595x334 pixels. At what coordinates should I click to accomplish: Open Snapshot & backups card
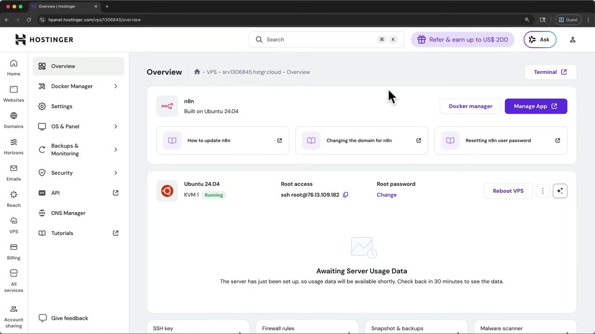[416, 327]
